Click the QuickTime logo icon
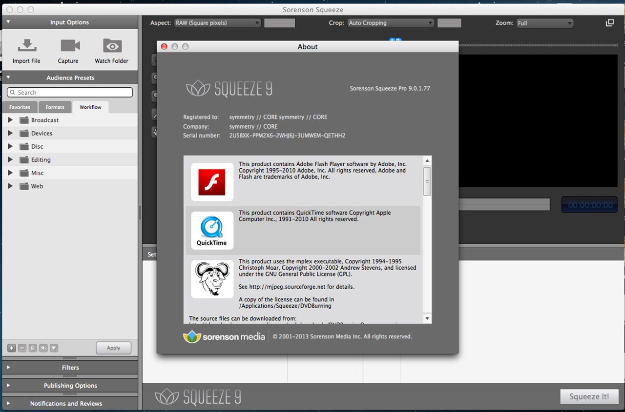 (x=212, y=231)
